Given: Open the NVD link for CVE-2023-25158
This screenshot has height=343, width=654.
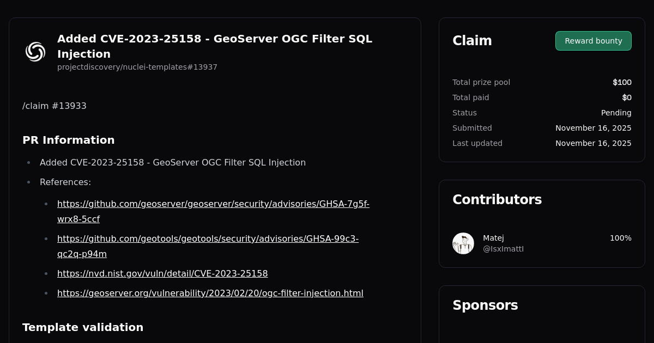Looking at the screenshot, I should (x=162, y=273).
